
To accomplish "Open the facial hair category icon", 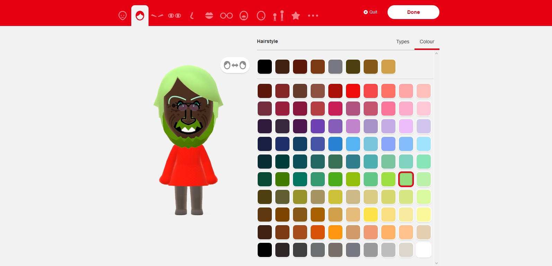I will (244, 16).
